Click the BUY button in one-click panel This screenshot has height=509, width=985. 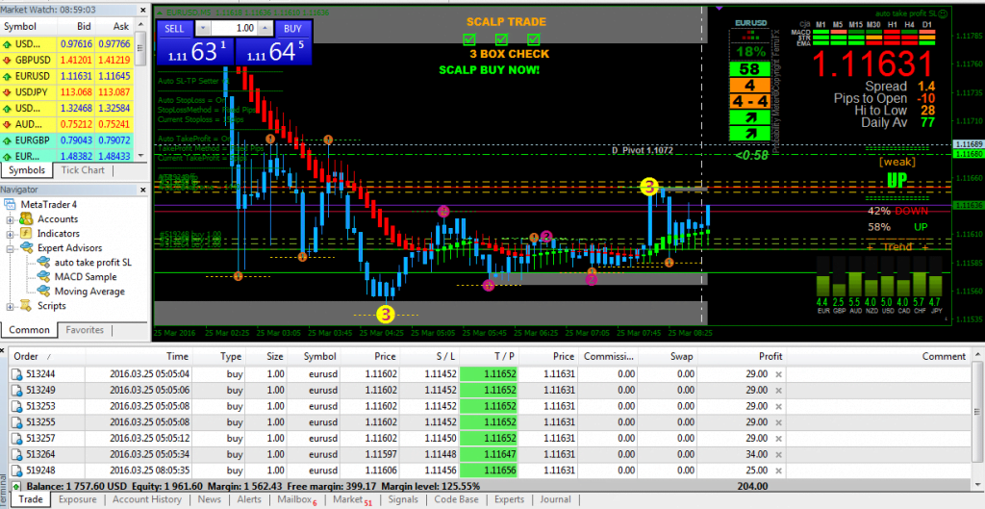click(292, 28)
